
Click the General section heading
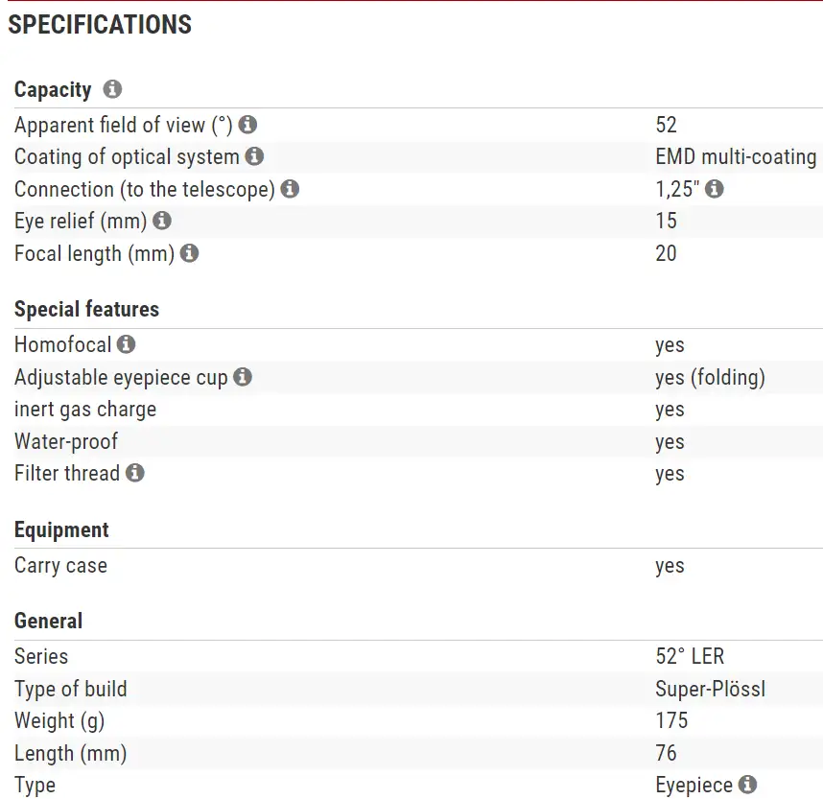[x=48, y=621]
